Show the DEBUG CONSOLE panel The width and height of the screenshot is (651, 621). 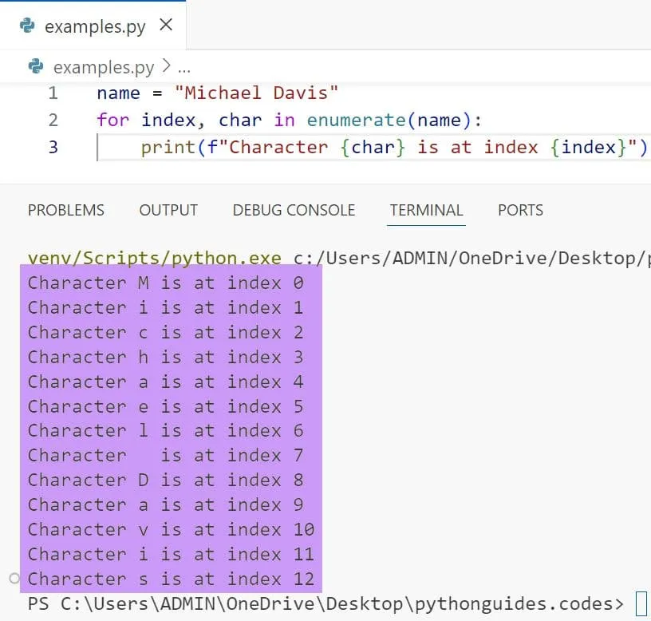[x=294, y=210]
